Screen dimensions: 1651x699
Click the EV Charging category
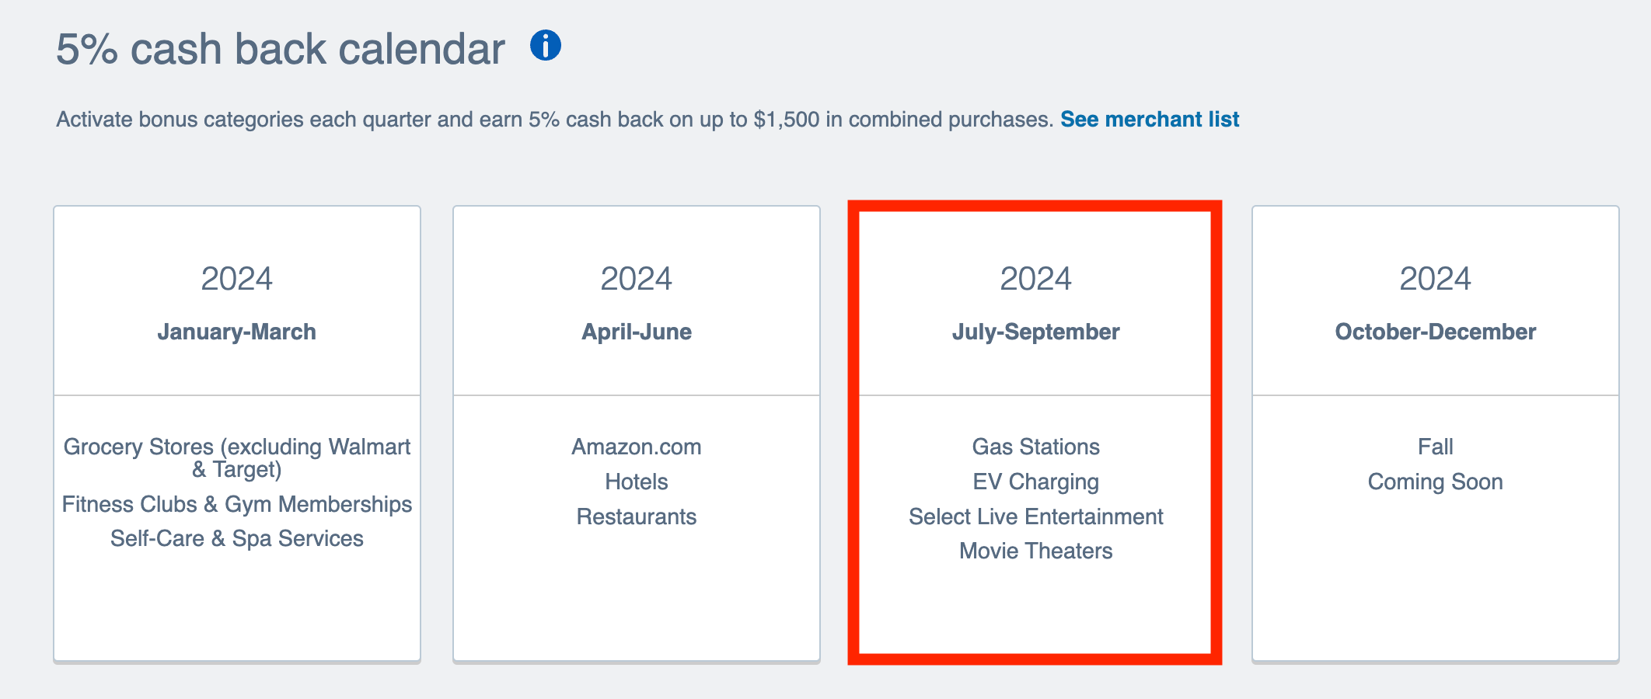(x=1035, y=482)
